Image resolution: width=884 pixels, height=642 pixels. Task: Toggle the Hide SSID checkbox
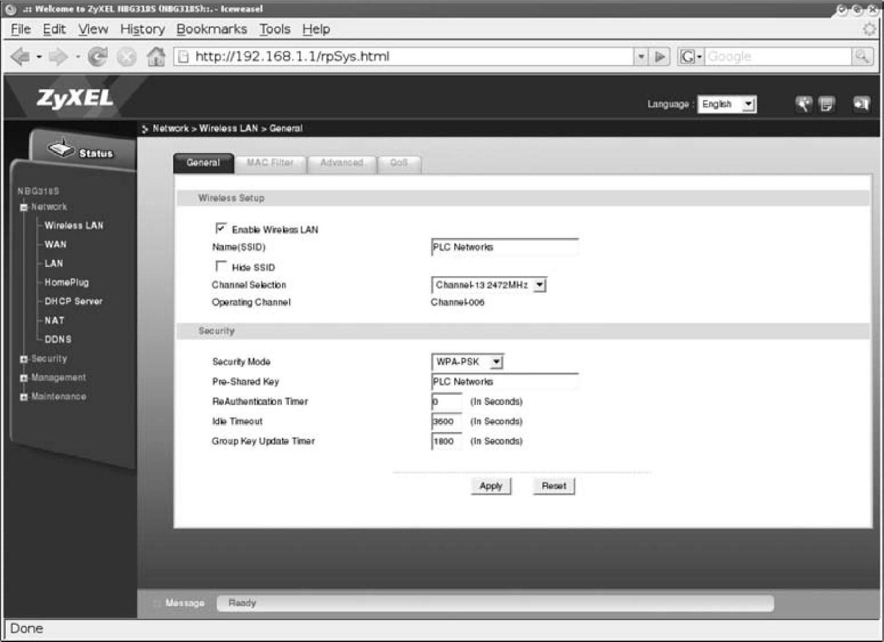(221, 266)
